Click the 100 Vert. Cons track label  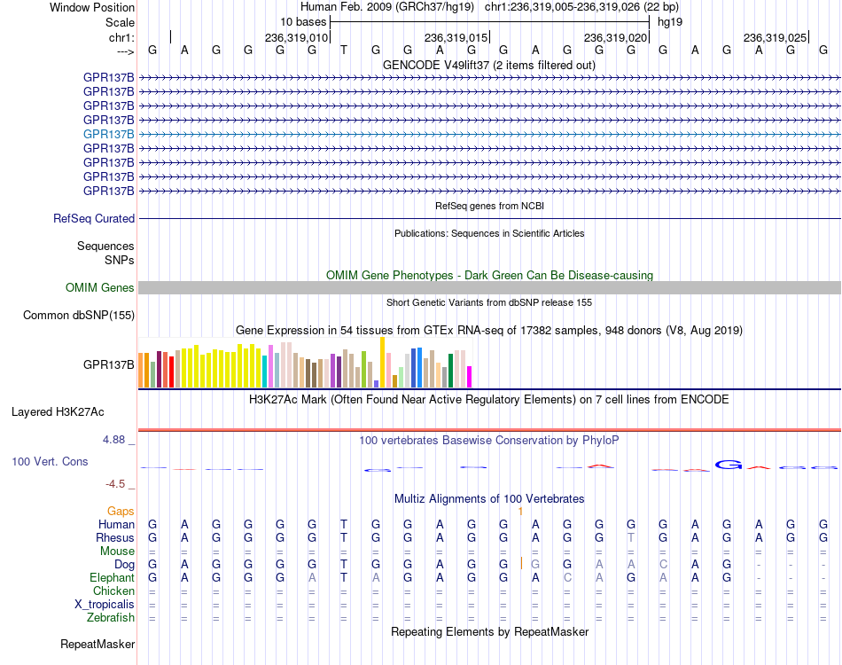coord(50,461)
